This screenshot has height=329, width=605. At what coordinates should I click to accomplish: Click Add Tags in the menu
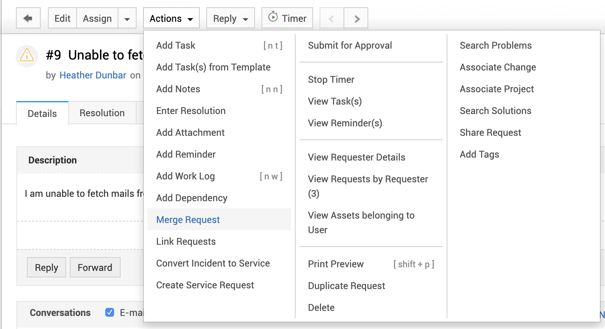click(479, 154)
